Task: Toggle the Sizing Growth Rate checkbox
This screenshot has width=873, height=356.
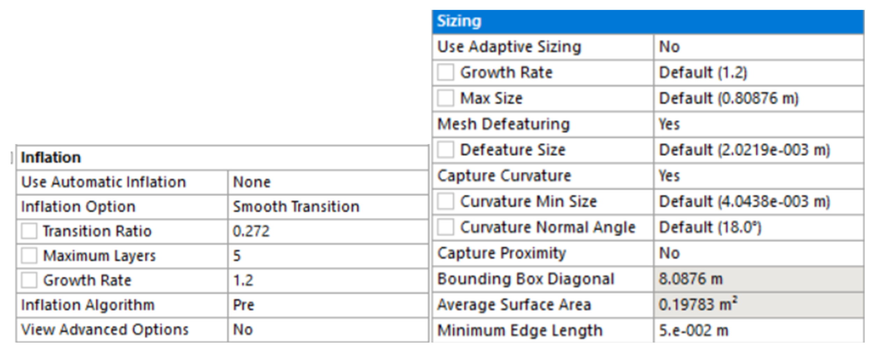Action: 446,72
